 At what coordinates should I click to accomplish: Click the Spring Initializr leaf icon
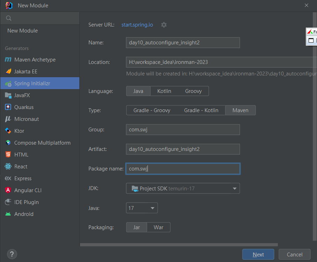click(x=8, y=83)
